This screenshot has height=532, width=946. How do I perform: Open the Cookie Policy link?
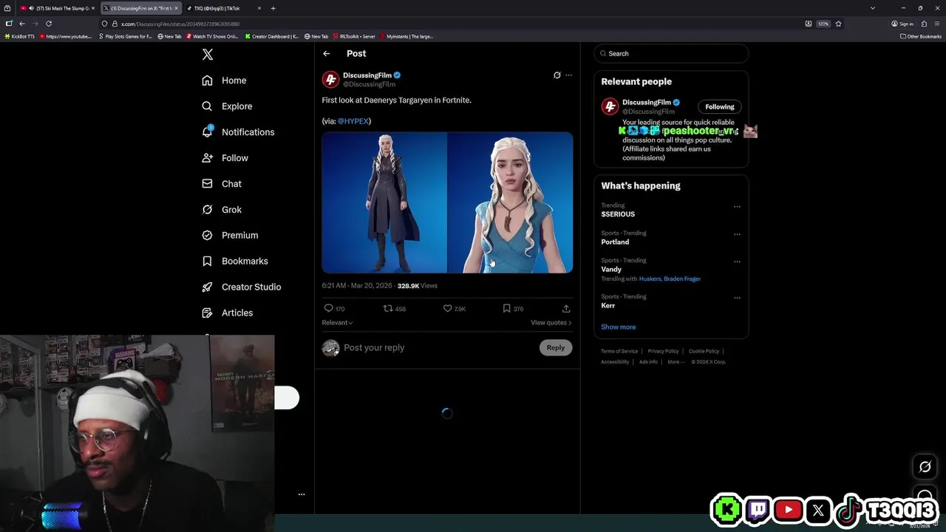pos(704,352)
